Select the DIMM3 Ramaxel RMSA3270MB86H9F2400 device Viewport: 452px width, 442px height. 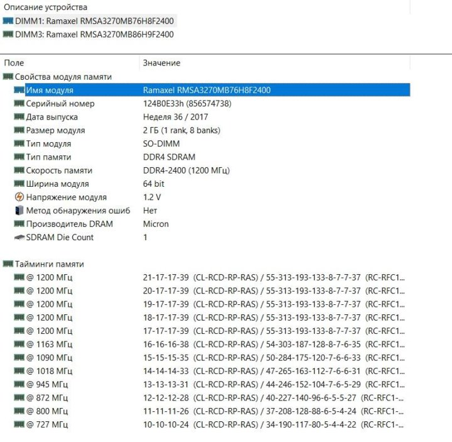click(94, 35)
